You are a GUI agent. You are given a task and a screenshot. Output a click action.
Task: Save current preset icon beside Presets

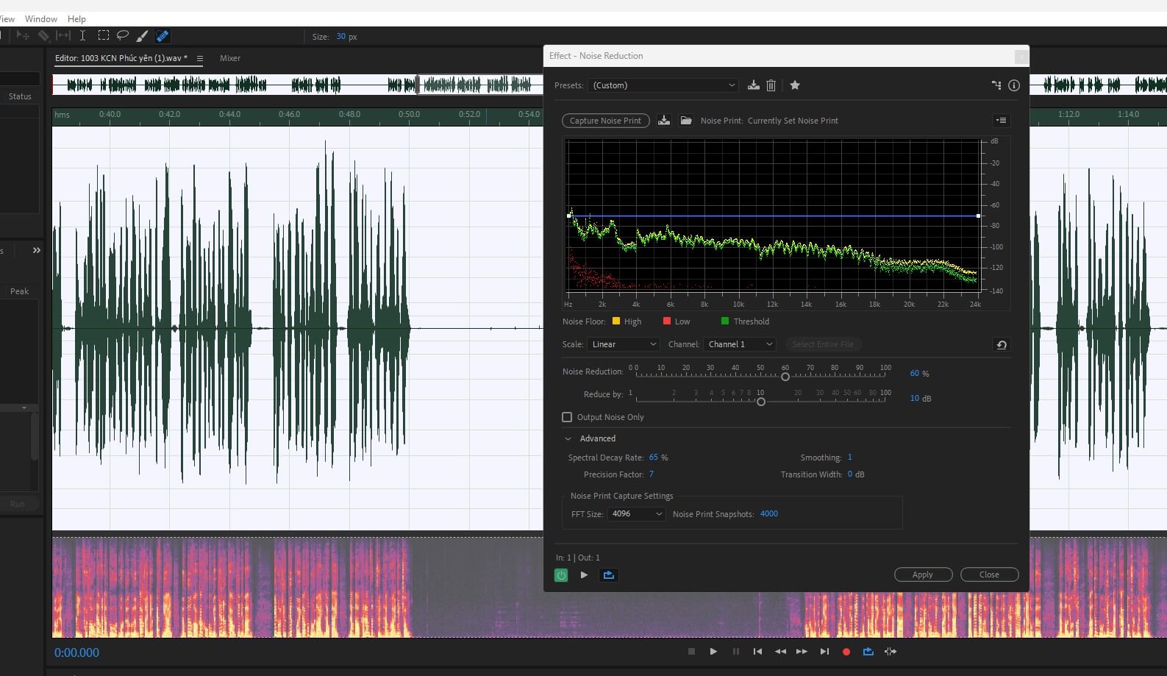point(754,85)
